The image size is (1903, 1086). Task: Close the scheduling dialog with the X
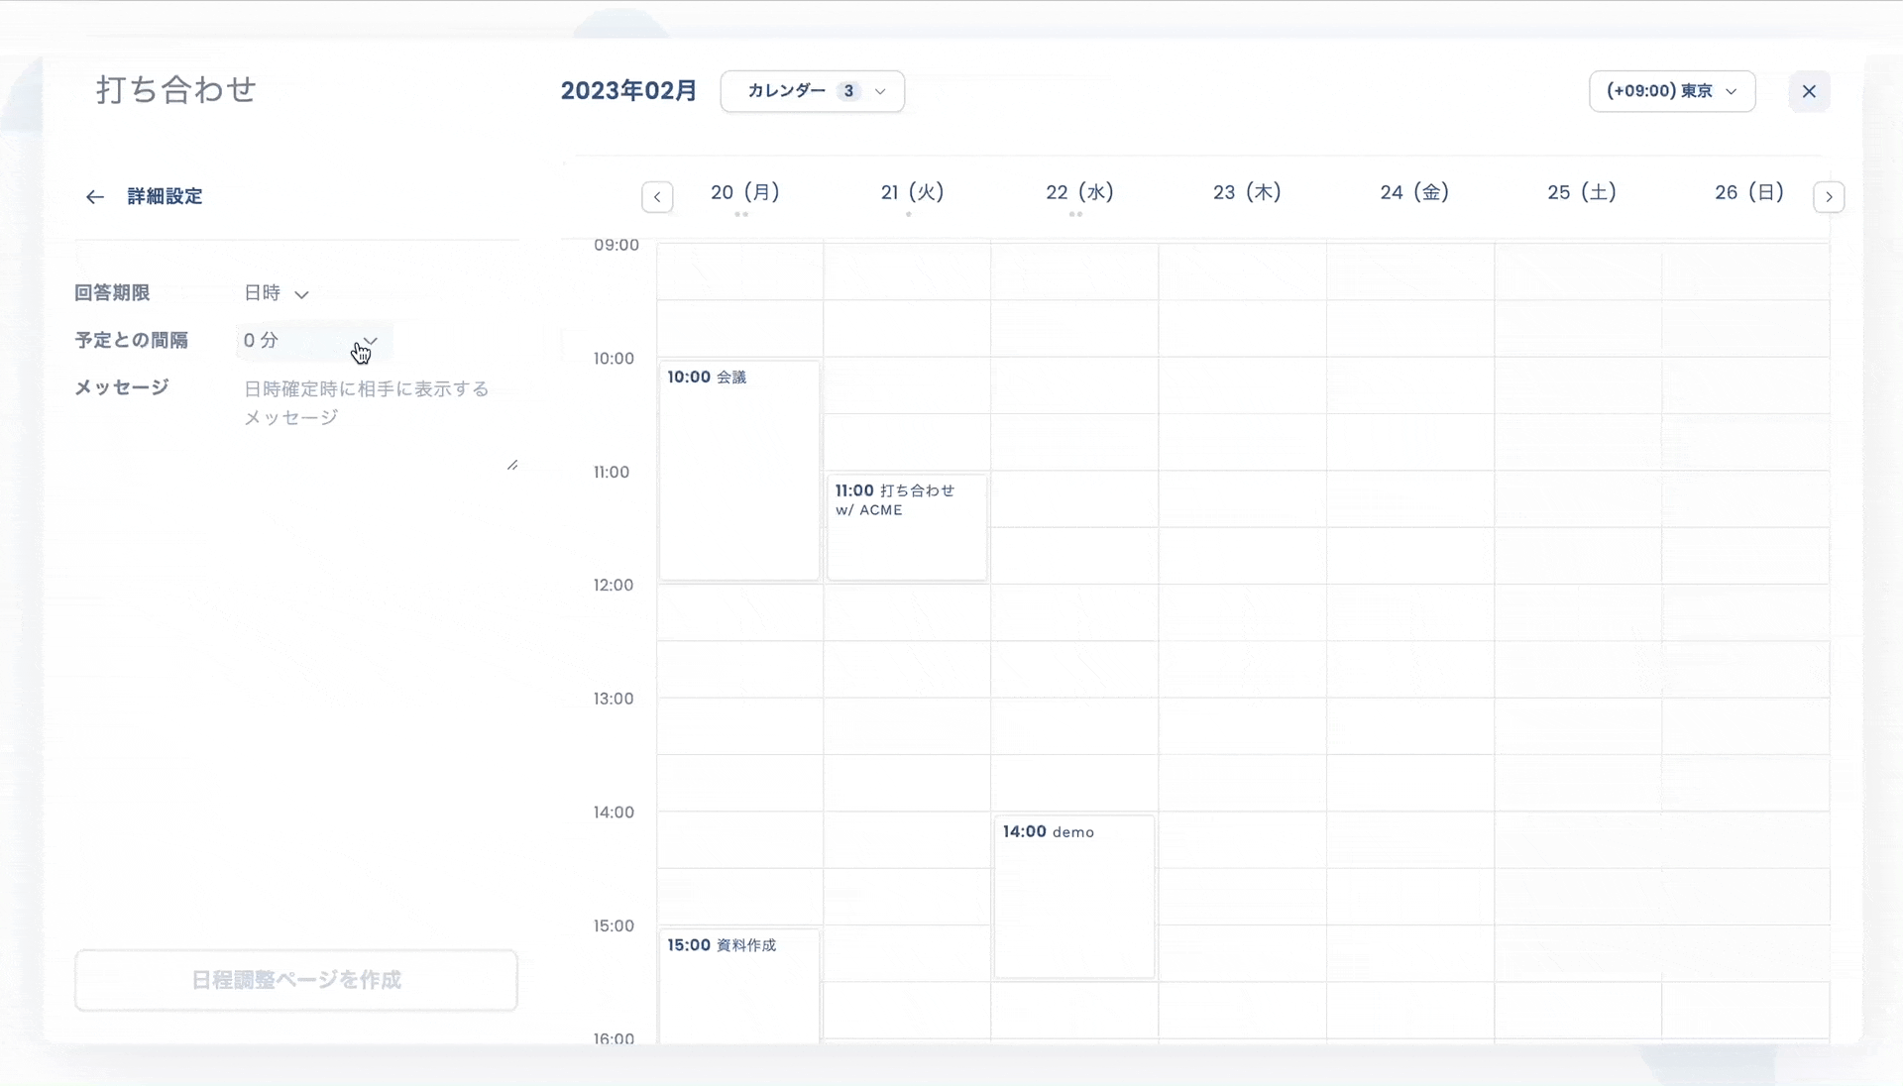pos(1809,91)
